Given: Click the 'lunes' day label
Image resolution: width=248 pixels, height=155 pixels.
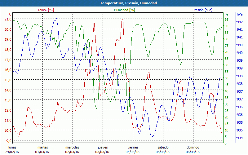Looking at the screenshot, I should pos(12,147).
